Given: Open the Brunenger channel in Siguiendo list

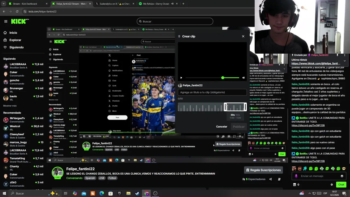Looking at the screenshot, I should pos(23,90).
